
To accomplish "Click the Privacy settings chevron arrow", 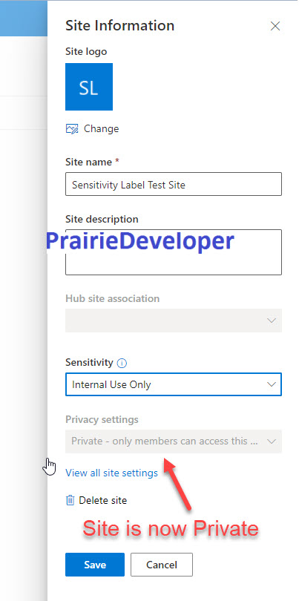I will tap(272, 441).
